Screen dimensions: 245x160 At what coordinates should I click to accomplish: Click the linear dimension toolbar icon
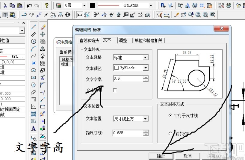tap(80, 15)
